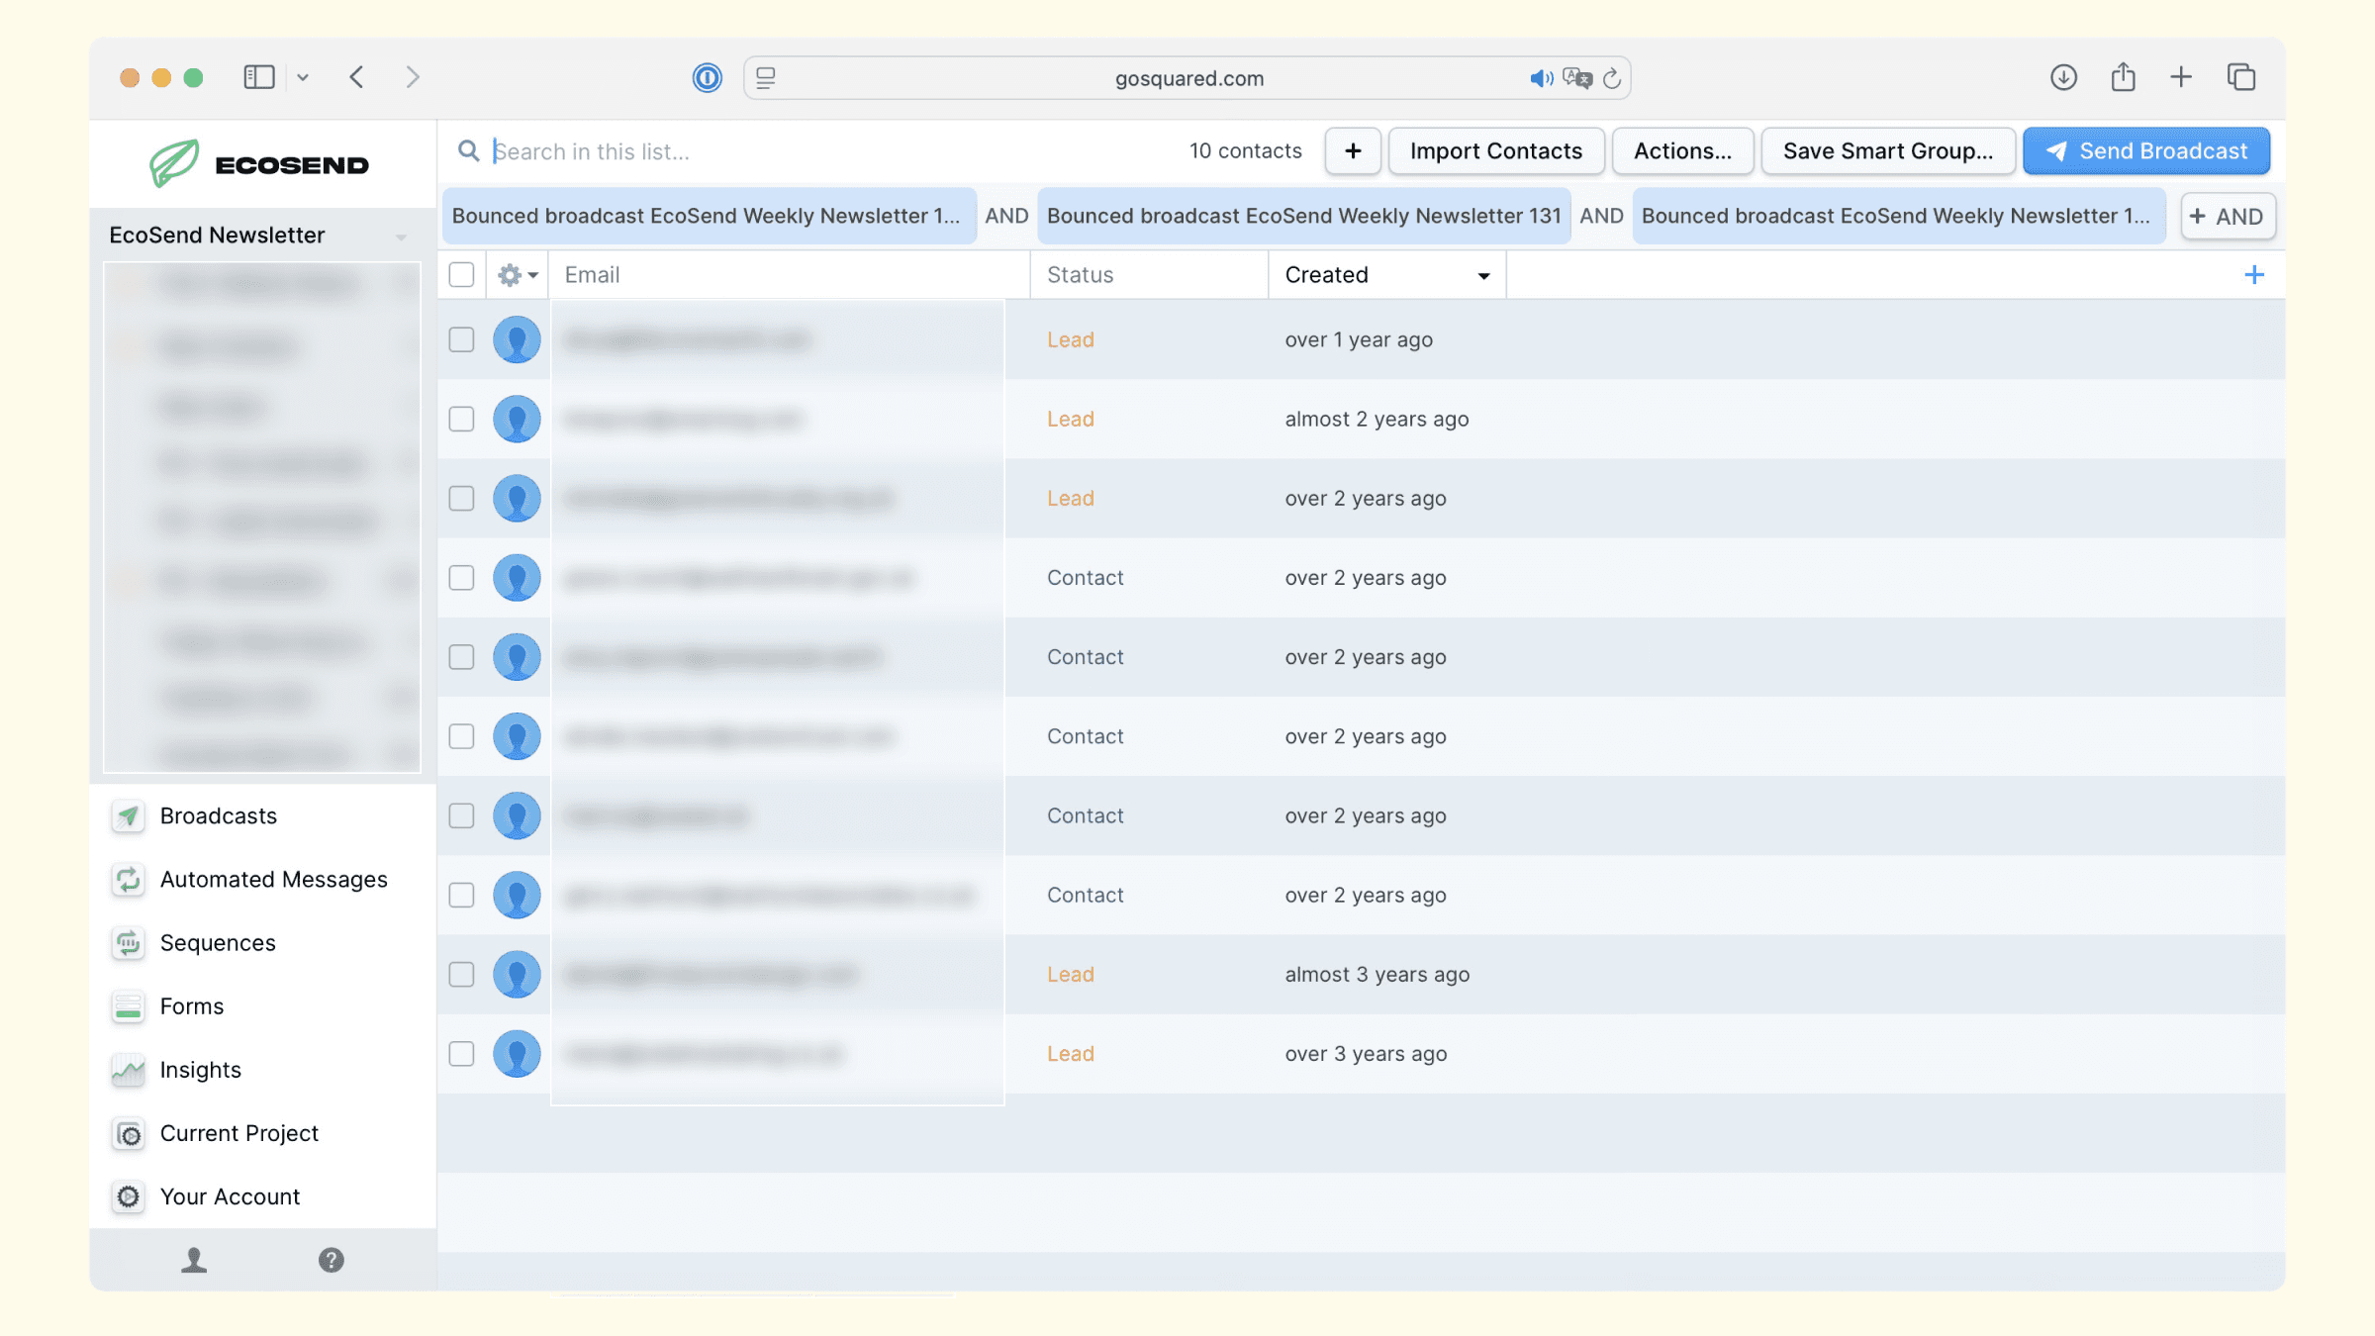Image resolution: width=2375 pixels, height=1336 pixels.
Task: Click the Safari share icon
Action: [x=2123, y=76]
